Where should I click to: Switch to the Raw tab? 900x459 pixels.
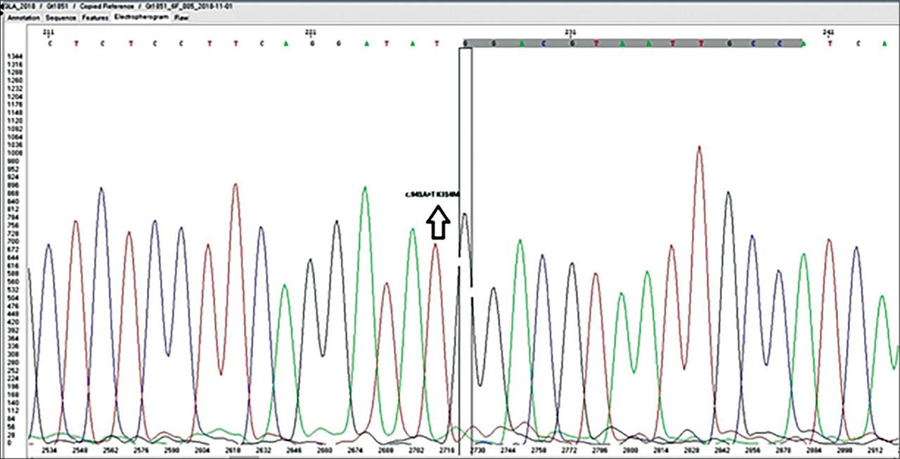tap(181, 17)
